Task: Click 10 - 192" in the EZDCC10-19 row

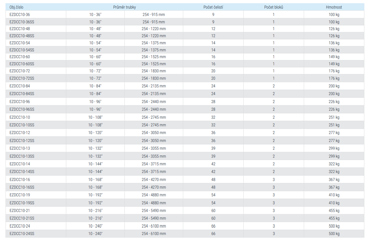Action: pyautogui.click(x=95, y=195)
